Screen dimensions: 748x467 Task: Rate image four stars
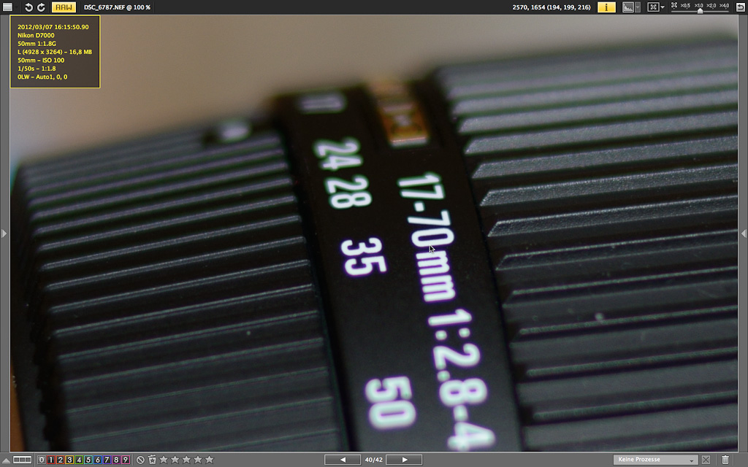click(x=198, y=460)
